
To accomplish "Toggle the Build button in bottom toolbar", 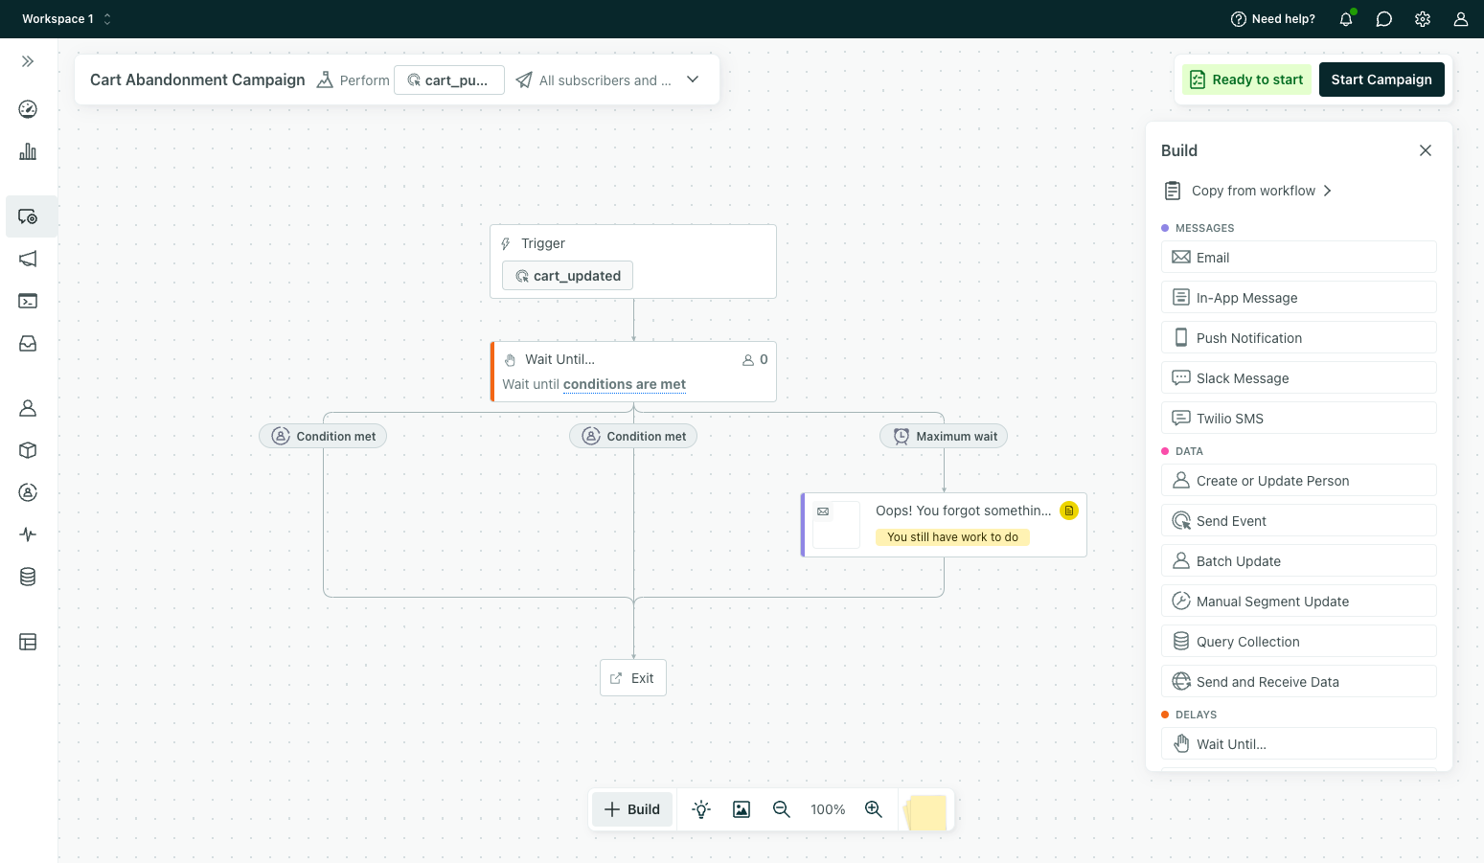I will click(632, 809).
